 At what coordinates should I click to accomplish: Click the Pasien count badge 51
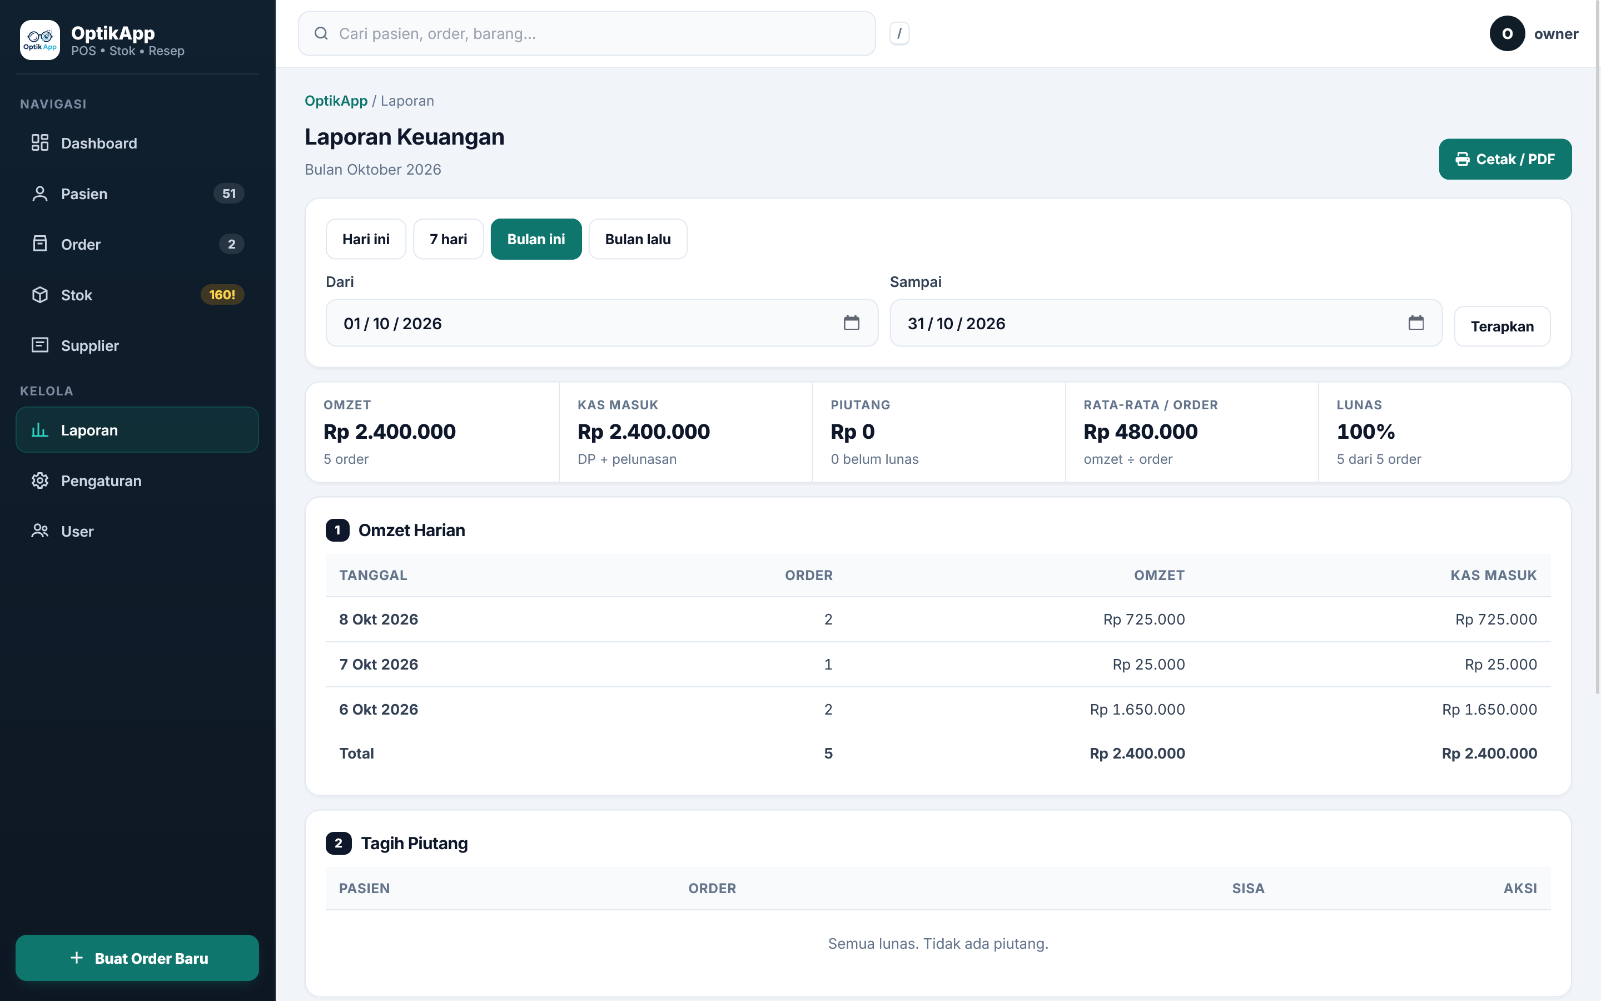(229, 194)
